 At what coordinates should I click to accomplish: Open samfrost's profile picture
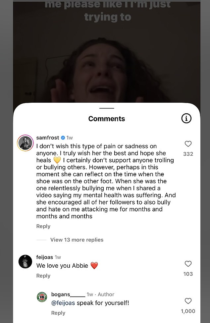tap(25, 143)
